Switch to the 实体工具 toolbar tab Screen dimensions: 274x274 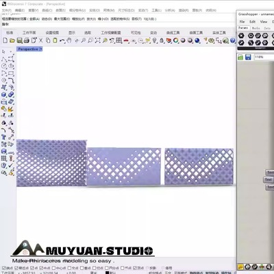(219, 33)
